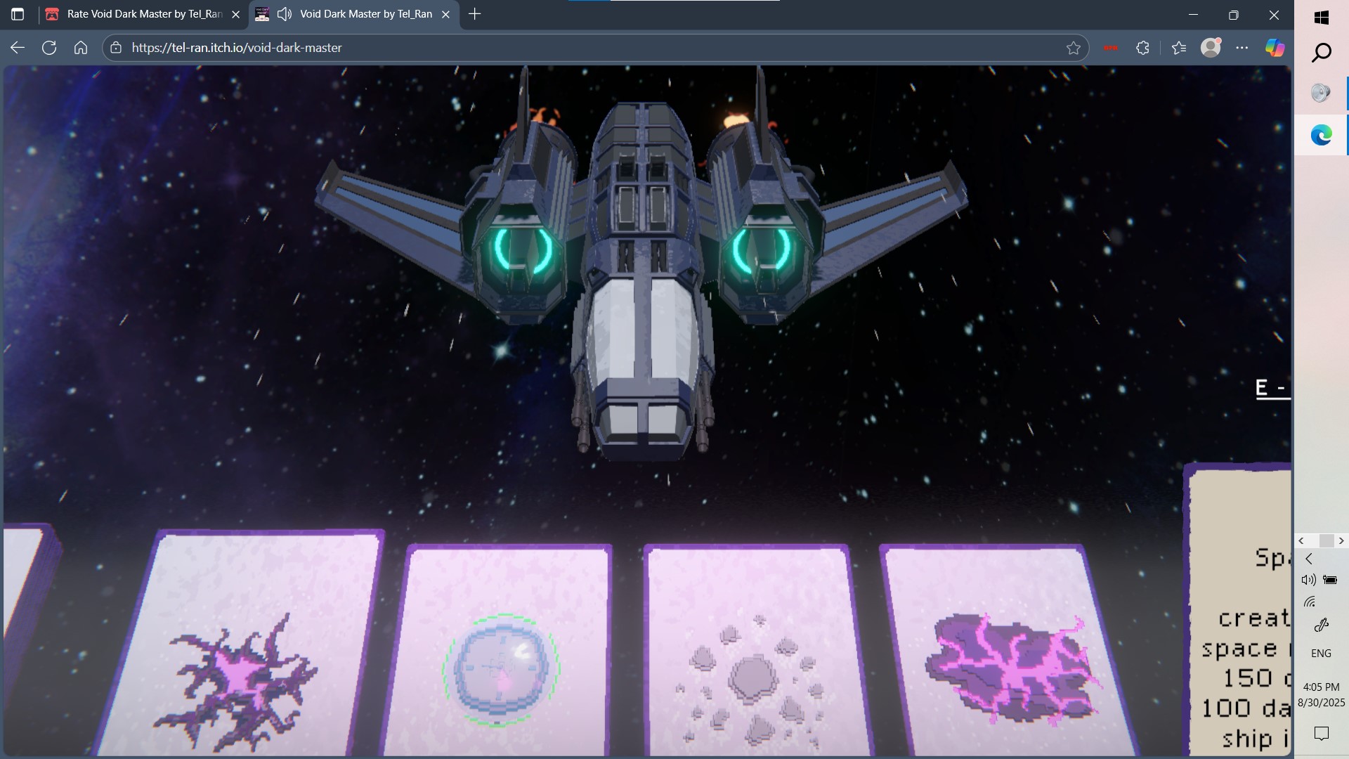This screenshot has width=1349, height=759.
Task: Switch to Rate Void Dark Master tab
Action: click(144, 14)
